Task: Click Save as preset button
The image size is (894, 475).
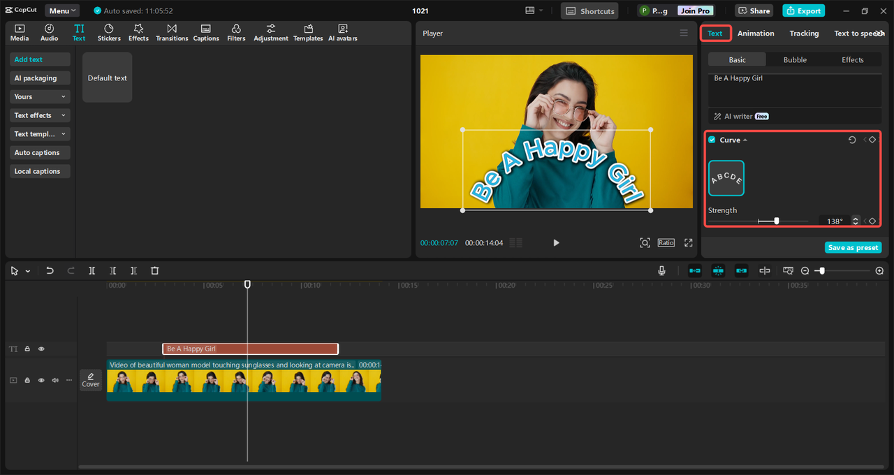Action: click(853, 247)
